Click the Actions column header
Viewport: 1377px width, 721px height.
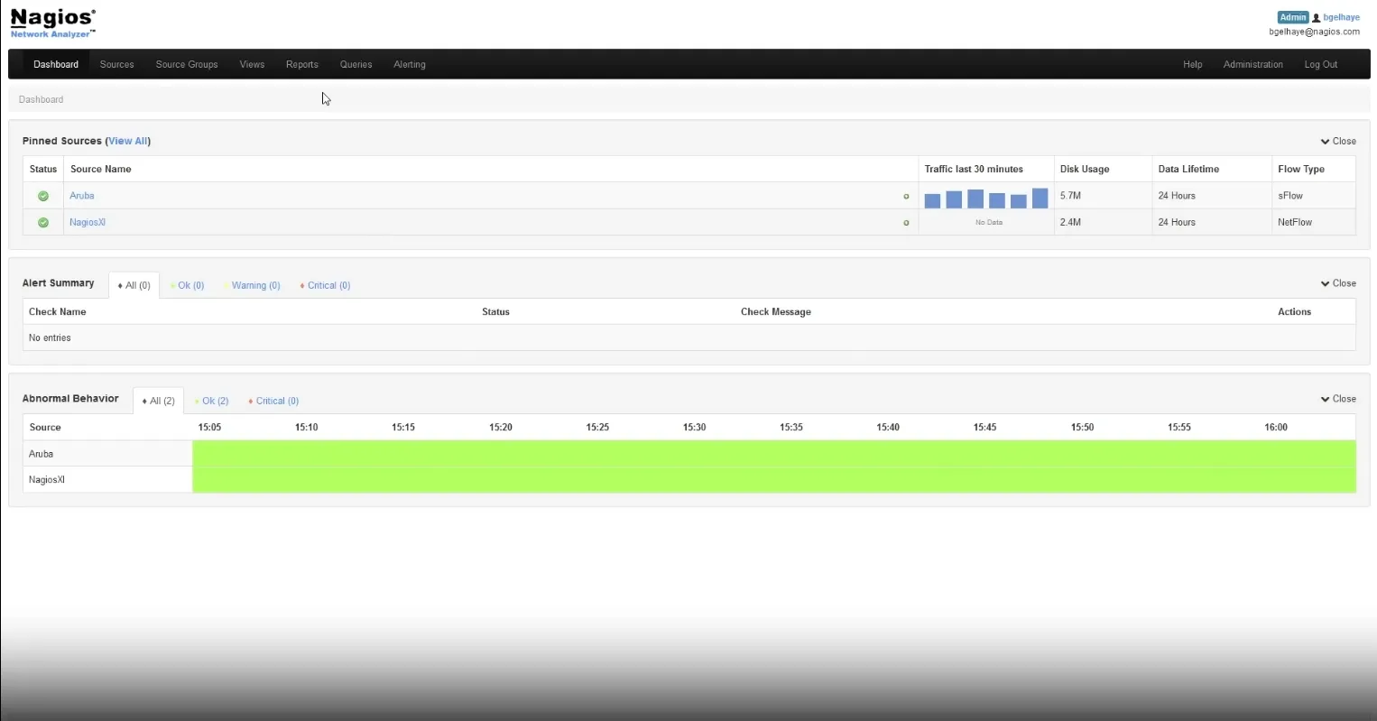tap(1294, 311)
